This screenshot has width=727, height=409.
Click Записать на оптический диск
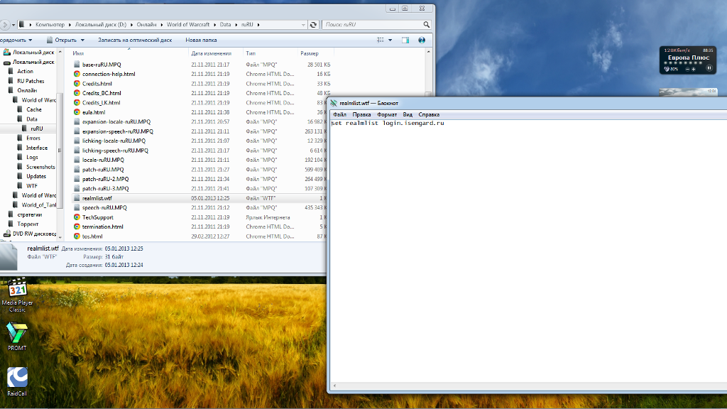coord(135,40)
